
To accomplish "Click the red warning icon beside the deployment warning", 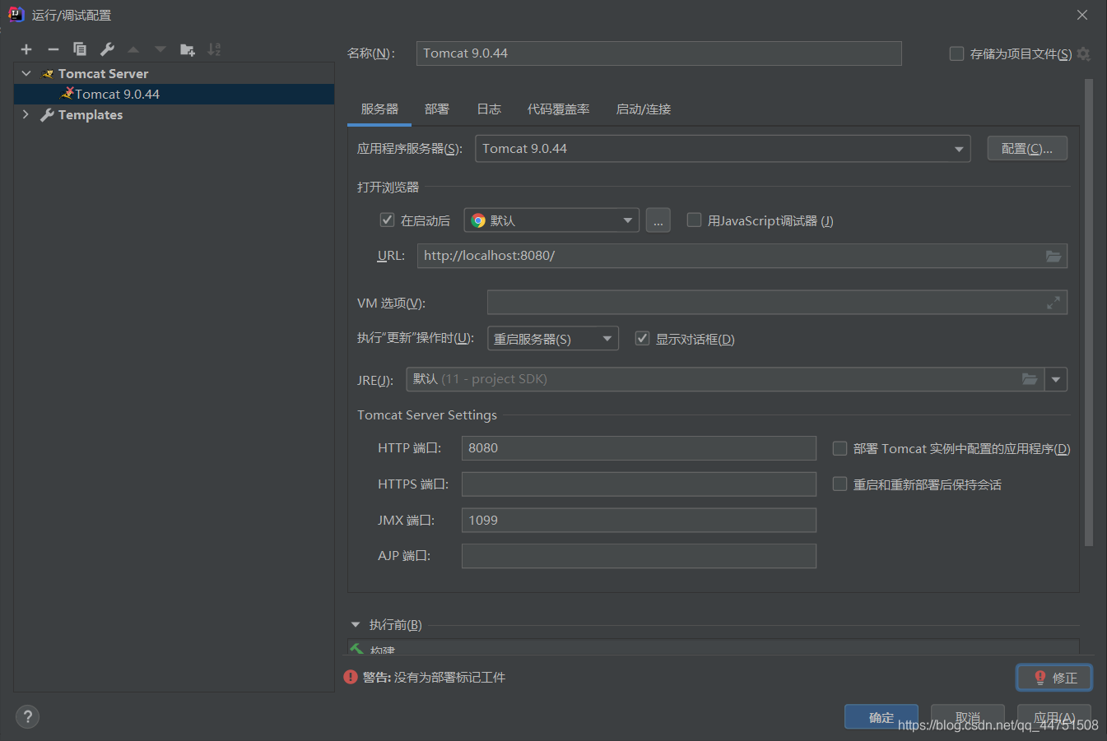I will (x=351, y=677).
